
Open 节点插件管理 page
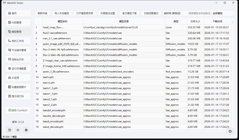pyautogui.click(x=18, y=50)
